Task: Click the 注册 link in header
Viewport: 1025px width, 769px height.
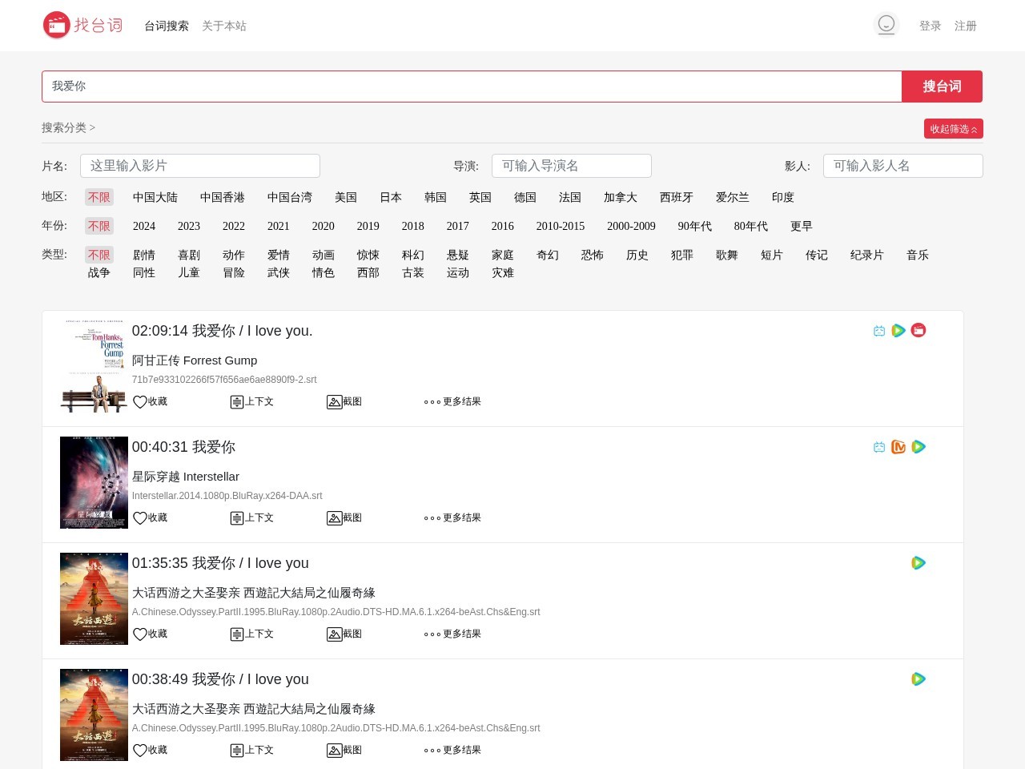Action: tap(965, 26)
